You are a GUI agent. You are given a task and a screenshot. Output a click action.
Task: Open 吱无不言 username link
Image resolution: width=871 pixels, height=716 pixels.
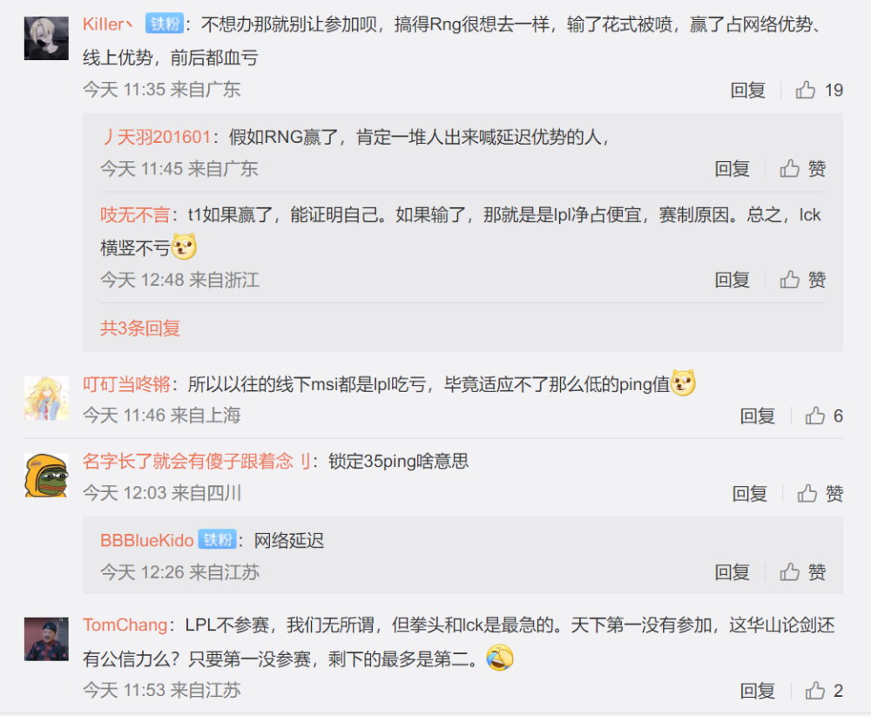pyautogui.click(x=135, y=215)
